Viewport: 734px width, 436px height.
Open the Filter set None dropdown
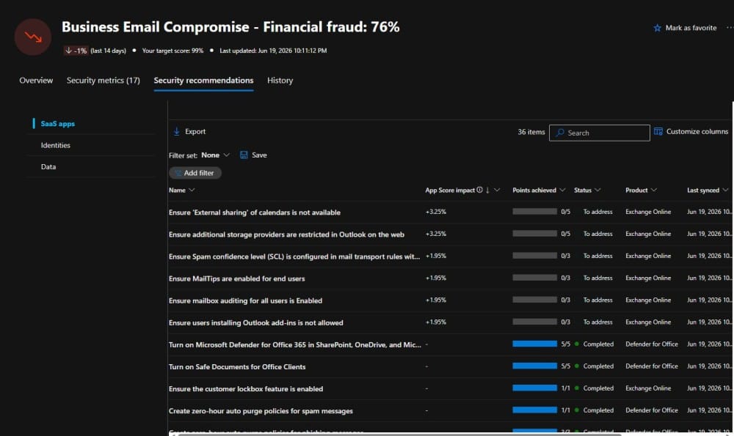click(215, 155)
